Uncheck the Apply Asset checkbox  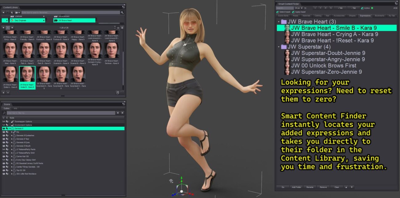tap(293, 12)
